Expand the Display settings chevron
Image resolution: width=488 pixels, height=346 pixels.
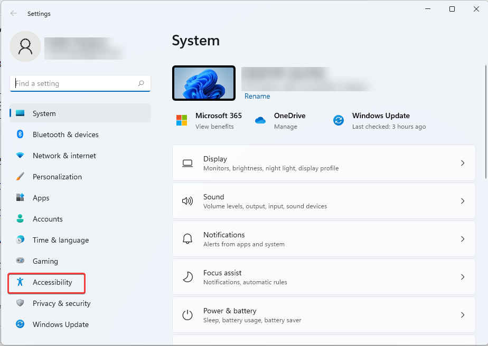click(x=462, y=164)
